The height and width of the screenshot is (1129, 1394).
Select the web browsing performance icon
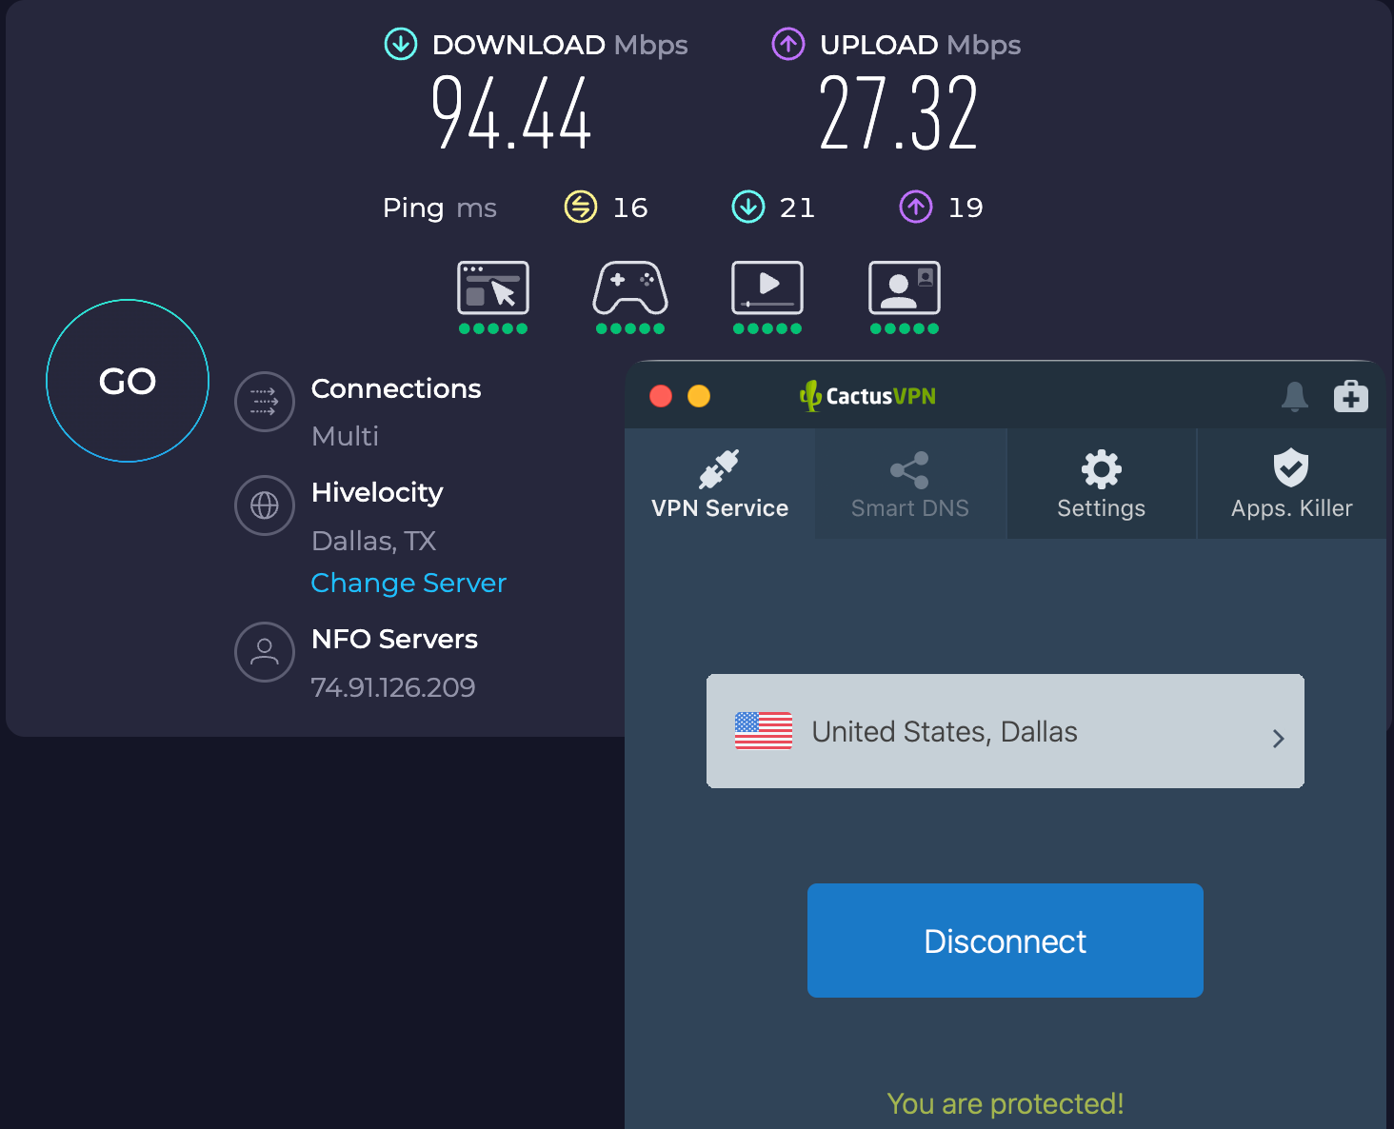point(493,288)
